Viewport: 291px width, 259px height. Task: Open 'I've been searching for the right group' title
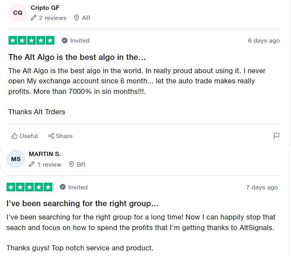click(x=82, y=204)
